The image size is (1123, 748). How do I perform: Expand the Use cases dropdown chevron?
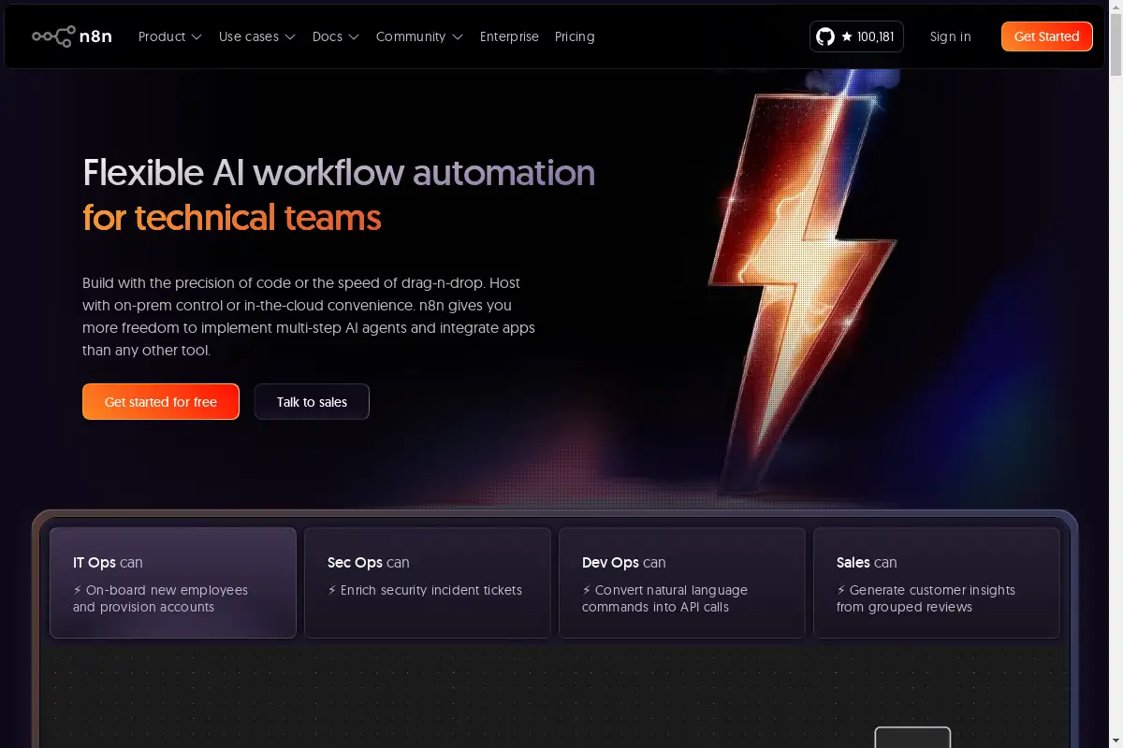click(290, 37)
